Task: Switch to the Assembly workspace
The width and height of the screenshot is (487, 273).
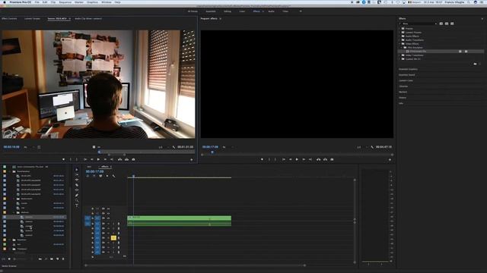Action: tap(211, 11)
